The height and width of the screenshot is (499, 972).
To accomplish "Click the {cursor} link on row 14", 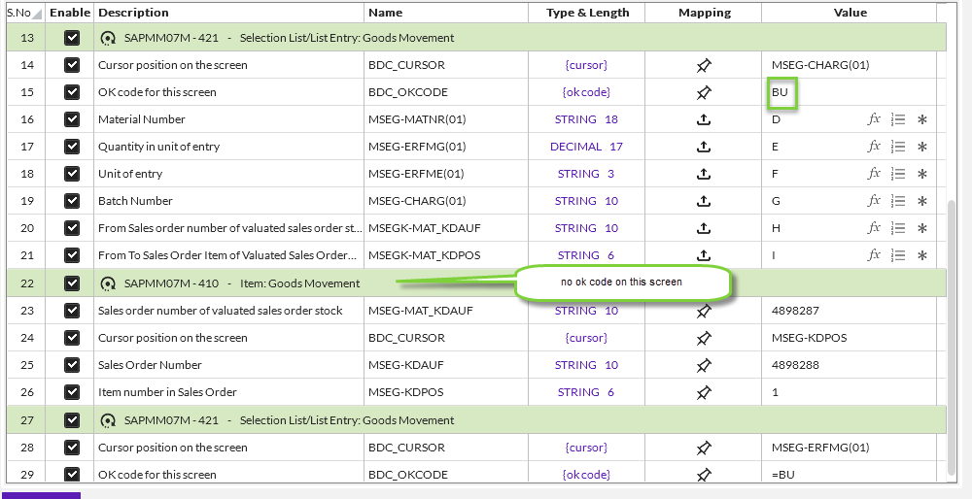I will [586, 65].
